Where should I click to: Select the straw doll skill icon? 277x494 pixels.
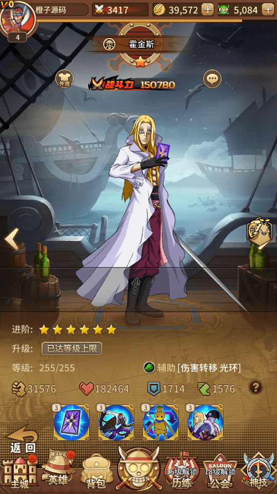(161, 422)
